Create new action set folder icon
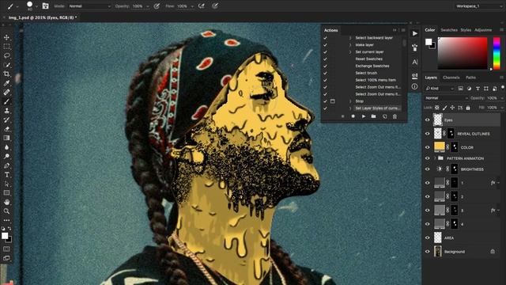Viewport: 506px width, 285px height. pos(374,116)
